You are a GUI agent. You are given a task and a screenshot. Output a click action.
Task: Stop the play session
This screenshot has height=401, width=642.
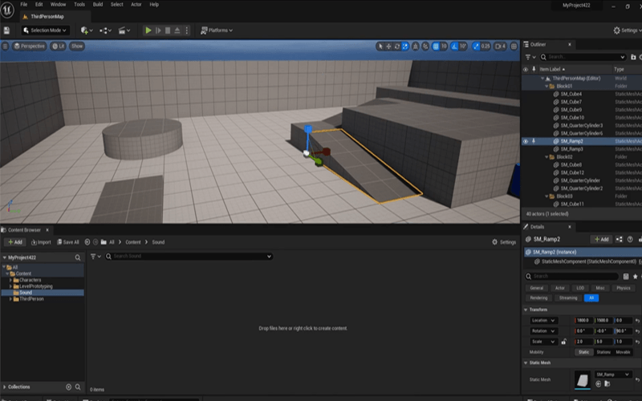tap(168, 30)
